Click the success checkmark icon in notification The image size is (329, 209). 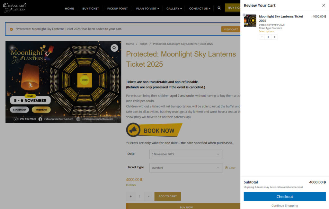coord(11,29)
